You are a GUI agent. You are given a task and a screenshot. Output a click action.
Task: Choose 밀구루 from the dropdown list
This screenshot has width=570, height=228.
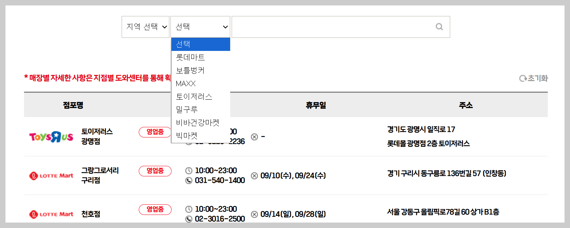click(x=201, y=109)
